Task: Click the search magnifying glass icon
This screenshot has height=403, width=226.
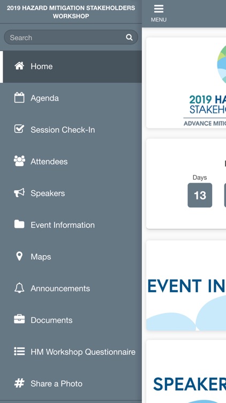Action: (129, 38)
